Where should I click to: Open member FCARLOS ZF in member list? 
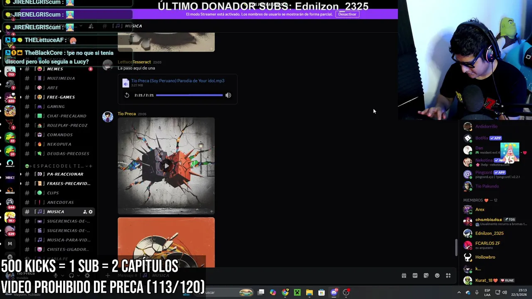pos(495,245)
